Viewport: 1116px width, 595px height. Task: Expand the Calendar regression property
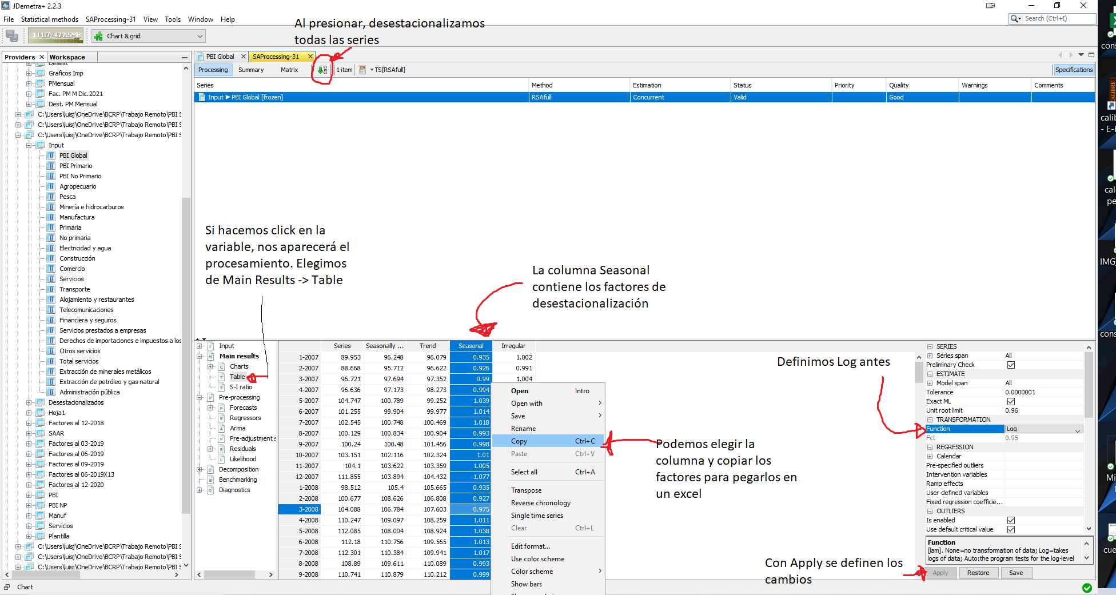[x=930, y=456]
